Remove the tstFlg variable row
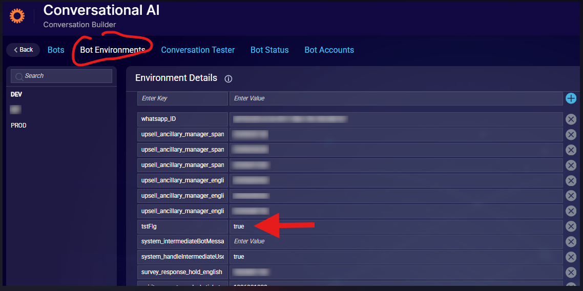 coord(571,226)
